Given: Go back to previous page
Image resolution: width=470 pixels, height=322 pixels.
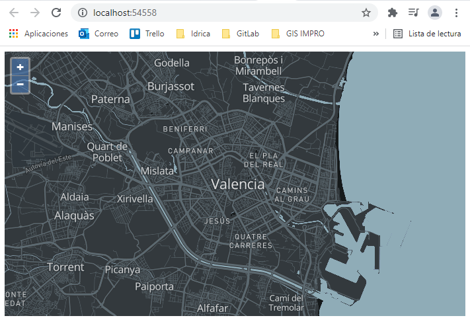Looking at the screenshot, I should (x=14, y=13).
